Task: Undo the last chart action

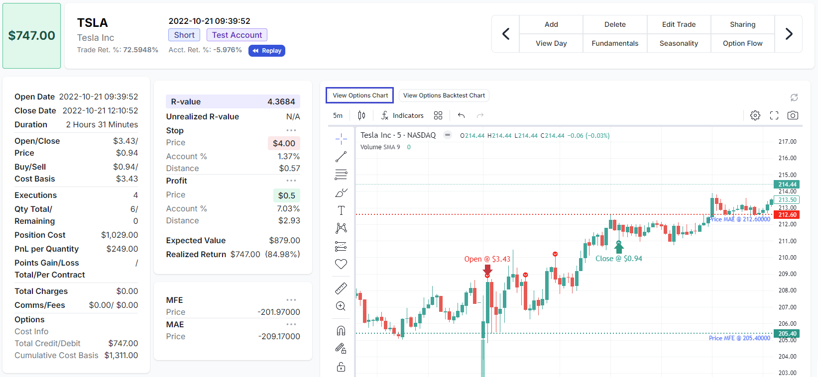Action: (x=462, y=115)
